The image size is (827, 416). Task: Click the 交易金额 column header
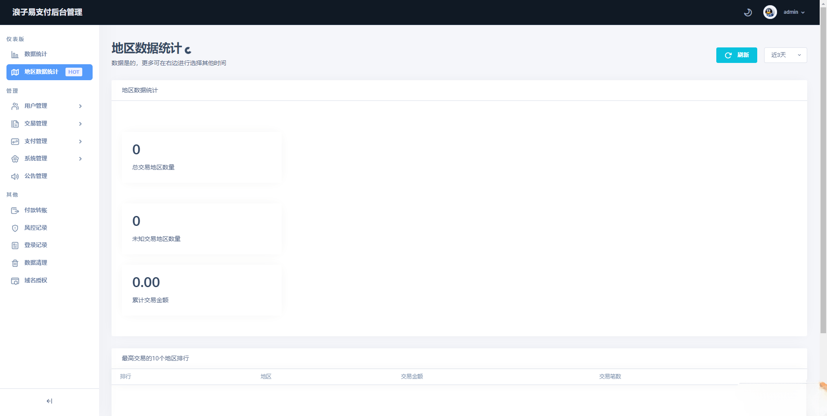click(412, 376)
